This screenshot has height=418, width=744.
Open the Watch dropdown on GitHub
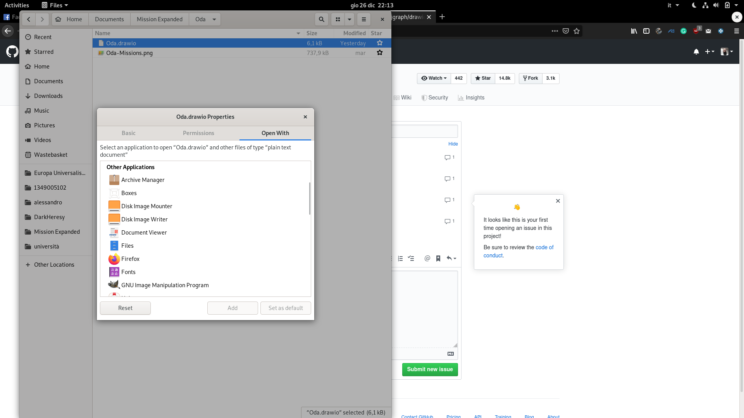click(x=433, y=78)
